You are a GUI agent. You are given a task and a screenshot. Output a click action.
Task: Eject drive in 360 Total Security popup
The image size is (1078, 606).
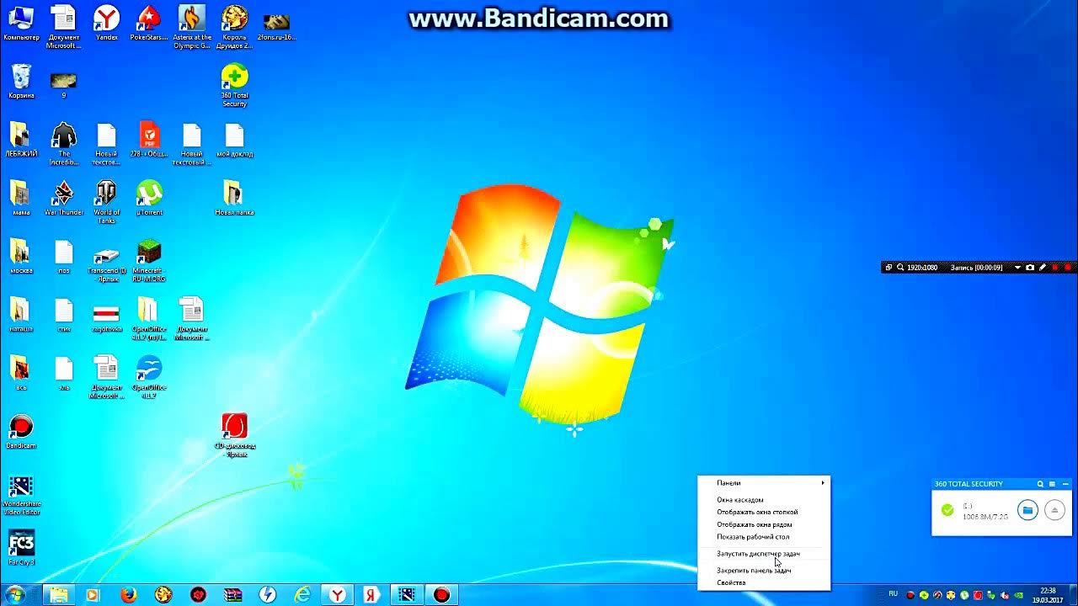(1054, 510)
